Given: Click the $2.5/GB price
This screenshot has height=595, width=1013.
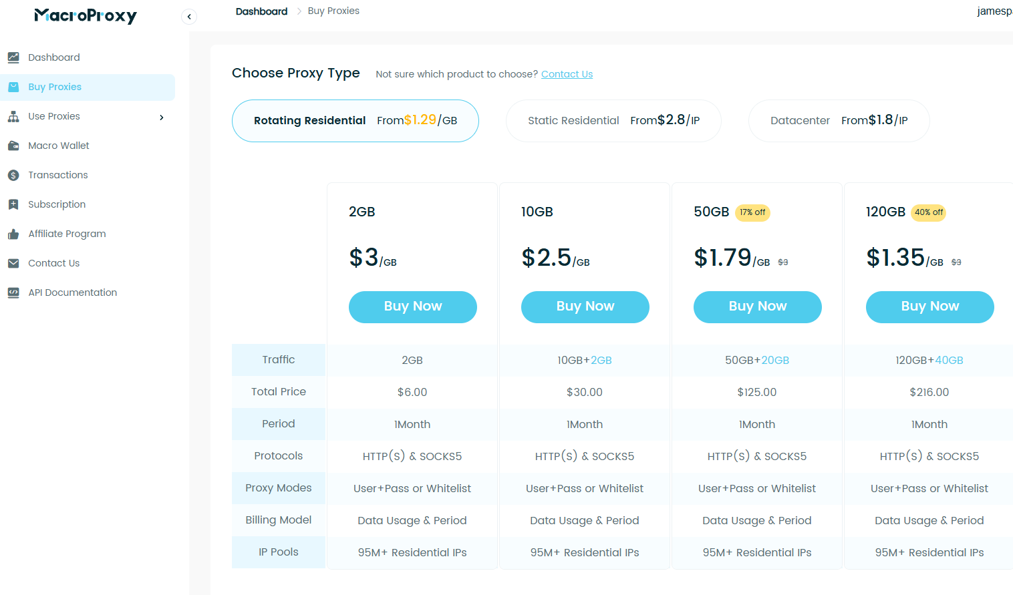Looking at the screenshot, I should (x=555, y=258).
